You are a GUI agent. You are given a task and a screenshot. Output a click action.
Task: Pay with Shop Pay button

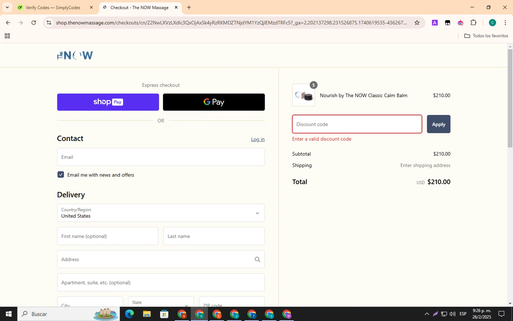pos(108,102)
